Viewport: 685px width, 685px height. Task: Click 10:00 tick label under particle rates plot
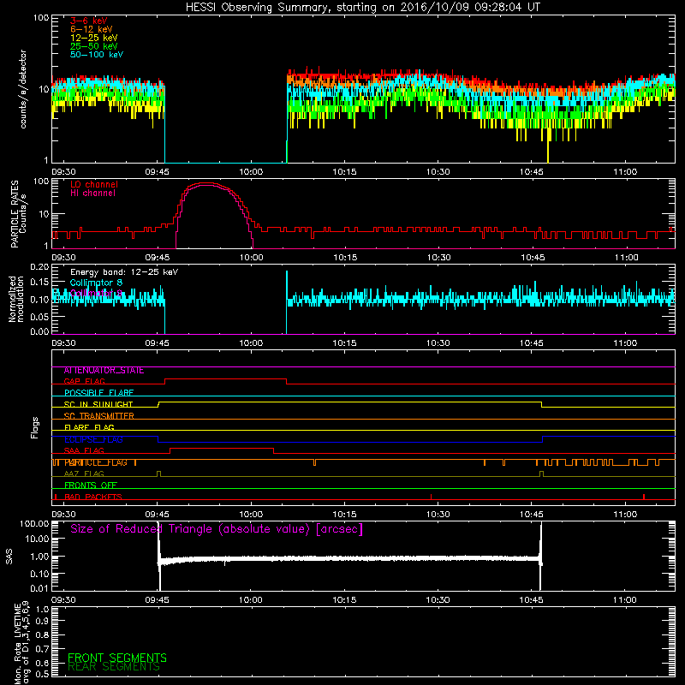(x=251, y=258)
